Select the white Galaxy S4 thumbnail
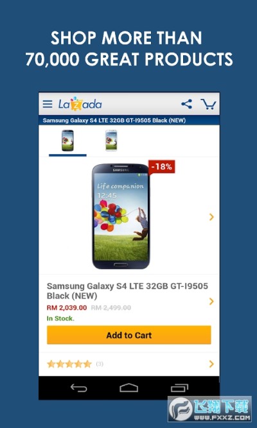The image size is (257, 428). click(x=111, y=141)
